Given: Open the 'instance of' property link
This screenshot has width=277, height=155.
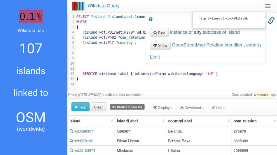Looking at the screenshot, I should (x=181, y=32).
